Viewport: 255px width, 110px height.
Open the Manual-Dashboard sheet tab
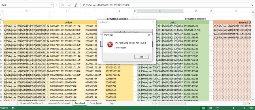pos(59,103)
